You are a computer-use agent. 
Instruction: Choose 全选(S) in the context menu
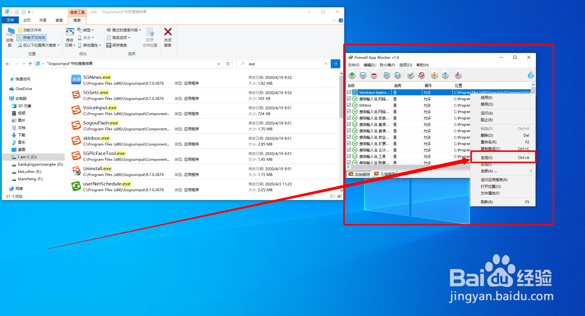tap(503, 157)
